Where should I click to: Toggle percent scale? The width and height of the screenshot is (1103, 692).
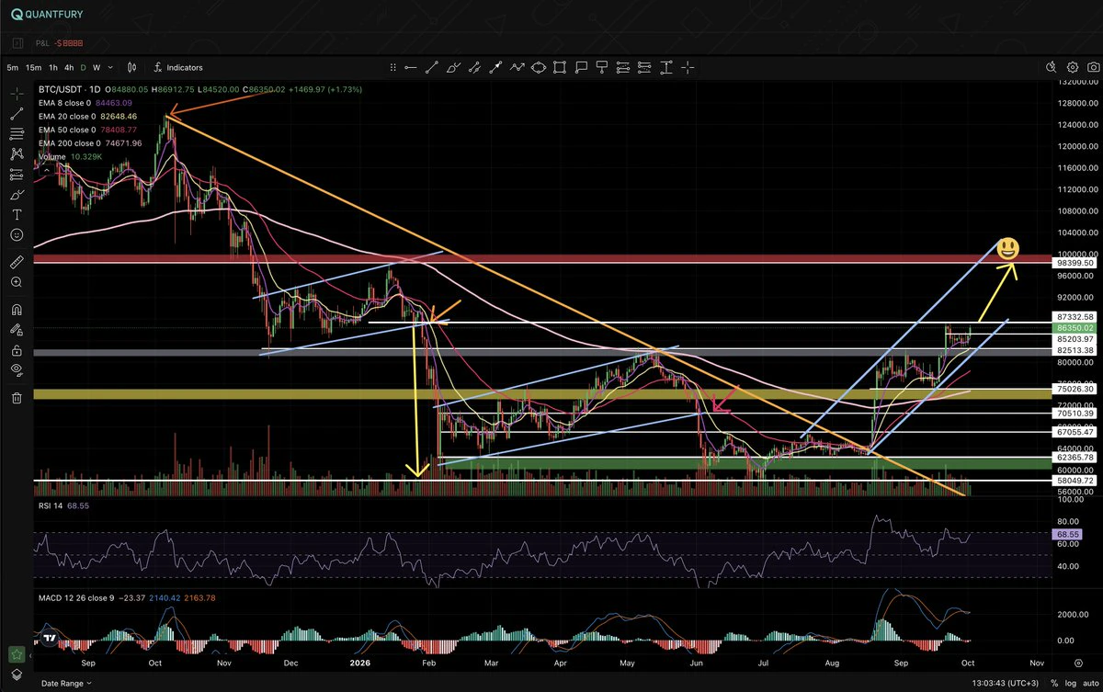coord(1053,683)
